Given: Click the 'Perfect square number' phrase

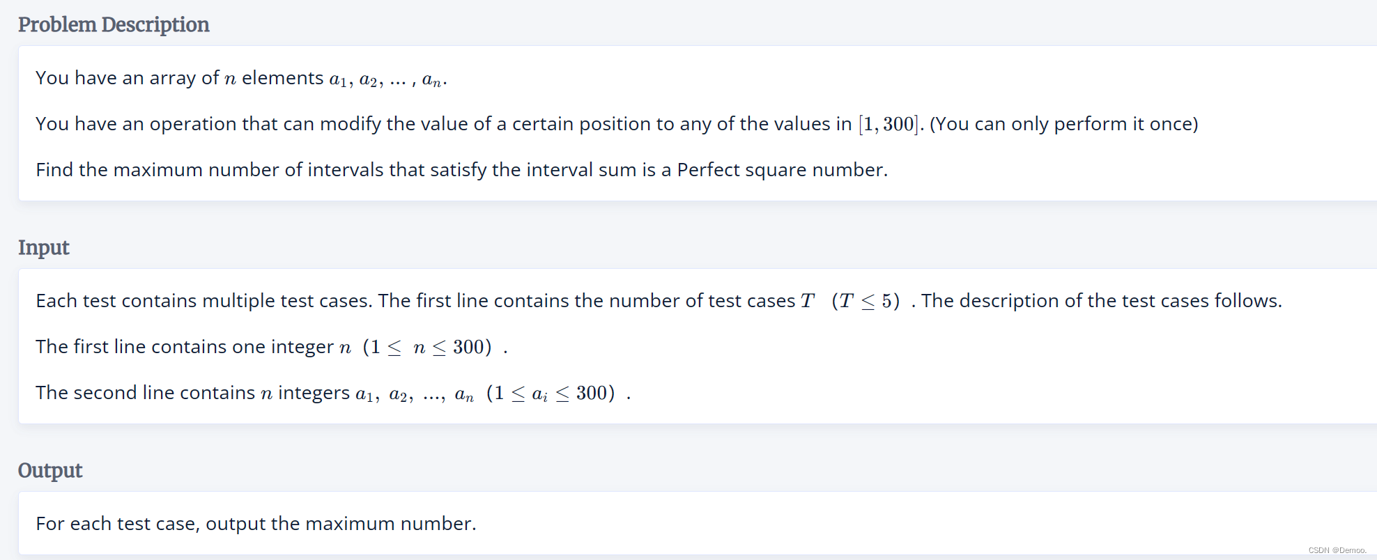Looking at the screenshot, I should 780,170.
